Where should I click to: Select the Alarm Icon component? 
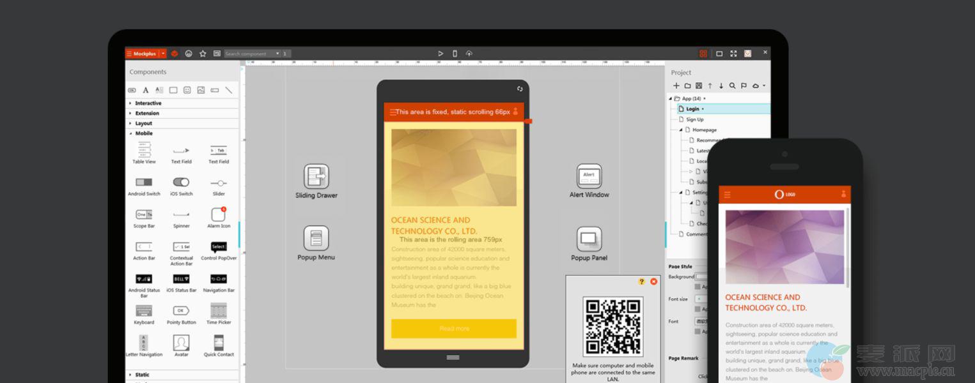pyautogui.click(x=218, y=214)
